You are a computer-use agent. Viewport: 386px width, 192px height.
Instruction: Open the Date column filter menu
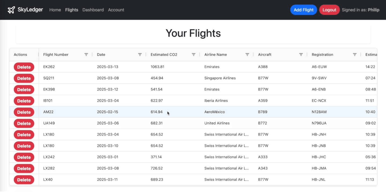140,55
